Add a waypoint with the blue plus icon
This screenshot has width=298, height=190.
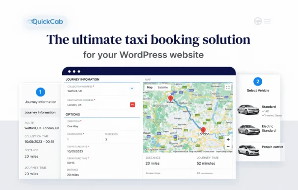(132, 89)
